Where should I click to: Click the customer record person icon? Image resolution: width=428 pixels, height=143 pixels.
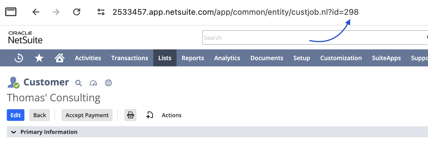(x=13, y=83)
